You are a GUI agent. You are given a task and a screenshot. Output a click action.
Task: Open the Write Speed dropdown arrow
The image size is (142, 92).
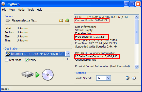click(x=108, y=78)
